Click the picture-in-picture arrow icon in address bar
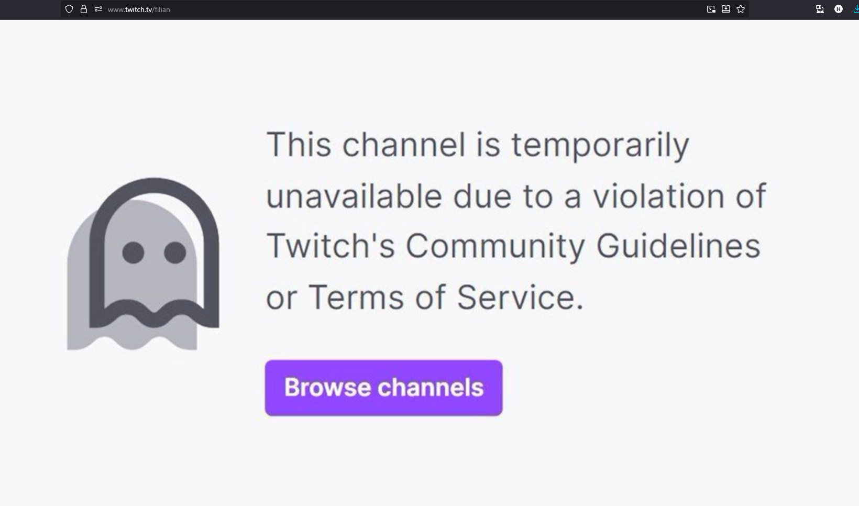The height and width of the screenshot is (506, 859). tap(711, 9)
